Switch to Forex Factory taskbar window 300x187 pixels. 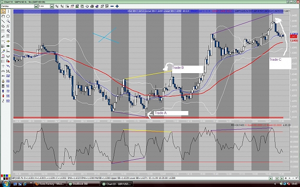tap(50, 184)
